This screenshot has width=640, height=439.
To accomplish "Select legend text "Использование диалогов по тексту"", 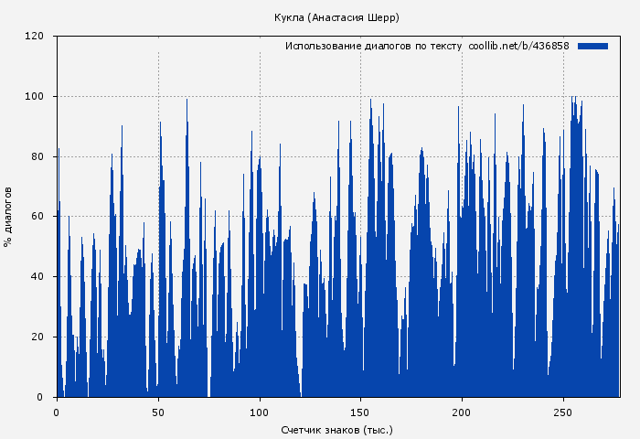I will 373,46.
